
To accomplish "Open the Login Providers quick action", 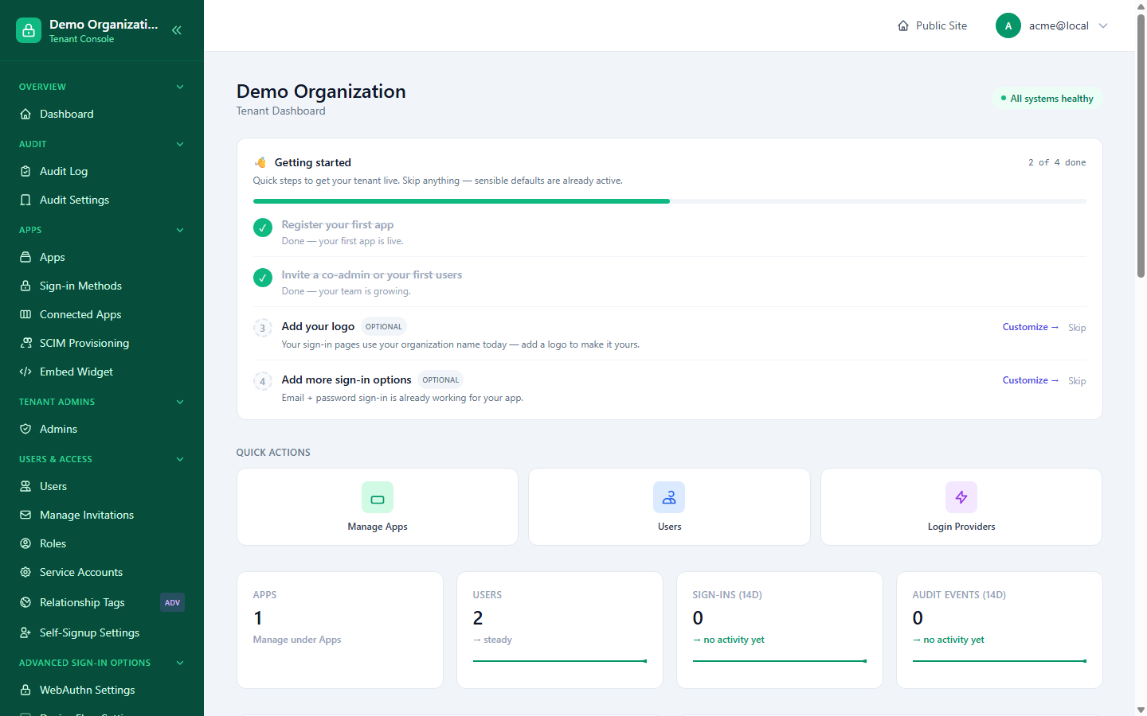I will click(x=961, y=507).
